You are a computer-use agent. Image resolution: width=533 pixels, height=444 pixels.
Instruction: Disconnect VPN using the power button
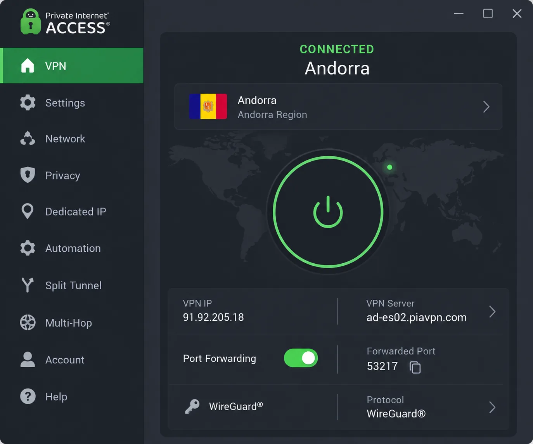click(328, 212)
